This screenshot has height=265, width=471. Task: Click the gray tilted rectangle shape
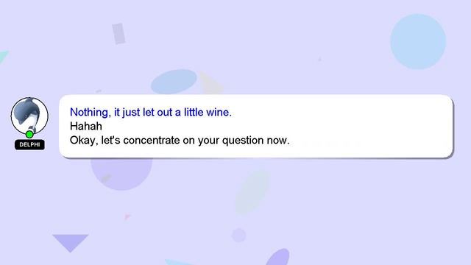(118, 34)
